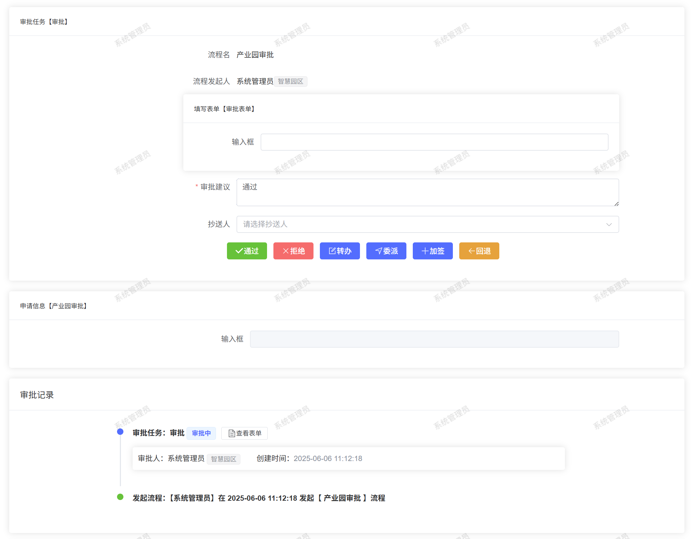Viewport: 694px width, 539px height.
Task: Click the 审批中 status tag
Action: [201, 433]
